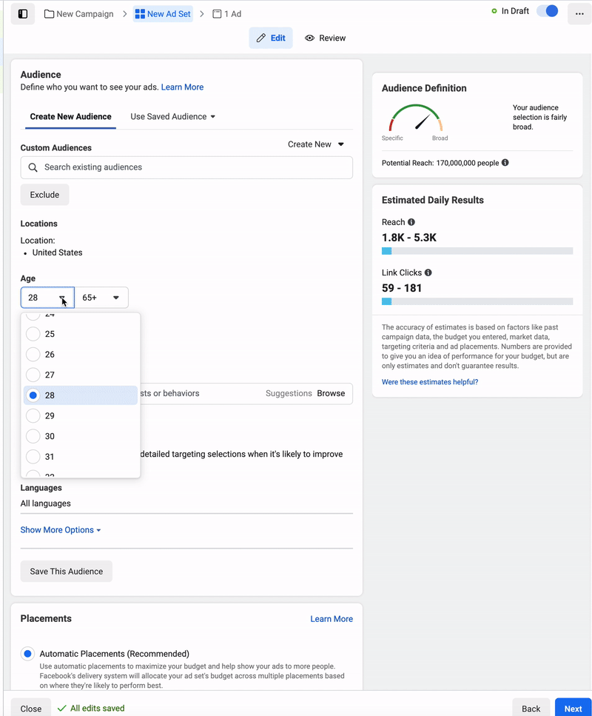Image resolution: width=592 pixels, height=716 pixels.
Task: Switch to Review mode
Action: [x=326, y=38]
